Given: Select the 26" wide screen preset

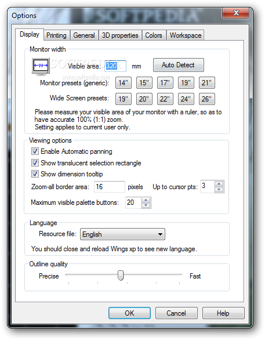Looking at the screenshot, I should click(206, 99).
